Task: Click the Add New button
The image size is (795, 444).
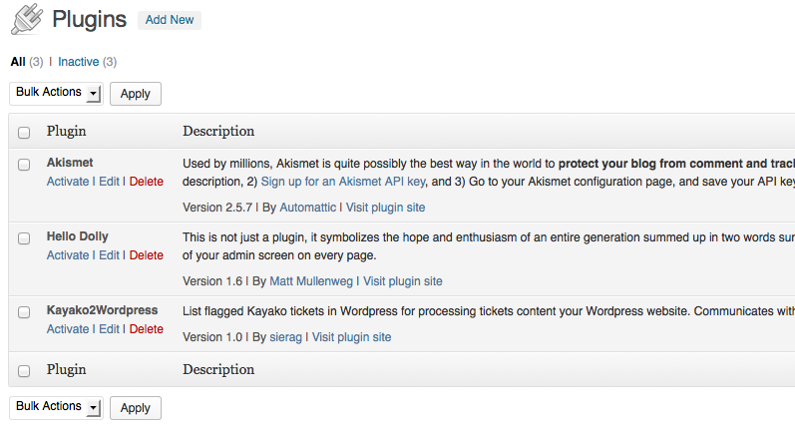Action: pyautogui.click(x=170, y=20)
